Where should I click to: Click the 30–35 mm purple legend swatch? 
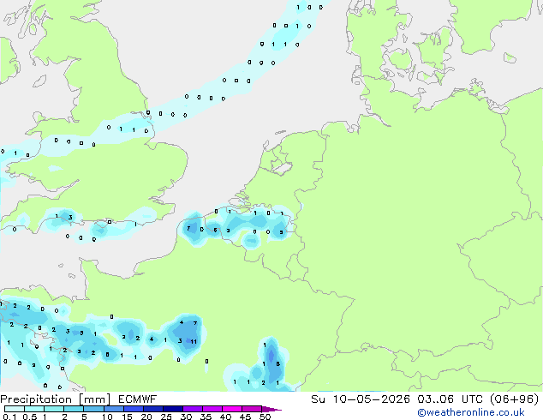(x=192, y=409)
